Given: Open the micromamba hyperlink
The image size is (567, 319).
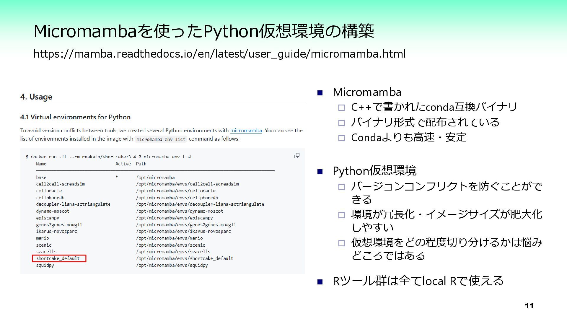Looking at the screenshot, I should 246,131.
